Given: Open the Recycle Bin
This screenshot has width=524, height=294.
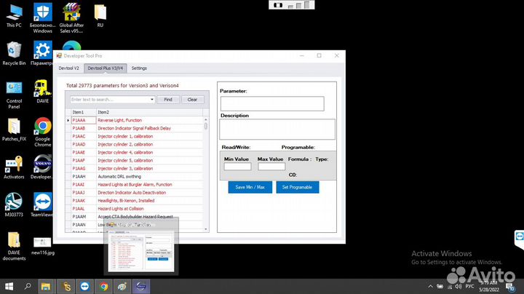Looking at the screenshot, I should point(14,53).
